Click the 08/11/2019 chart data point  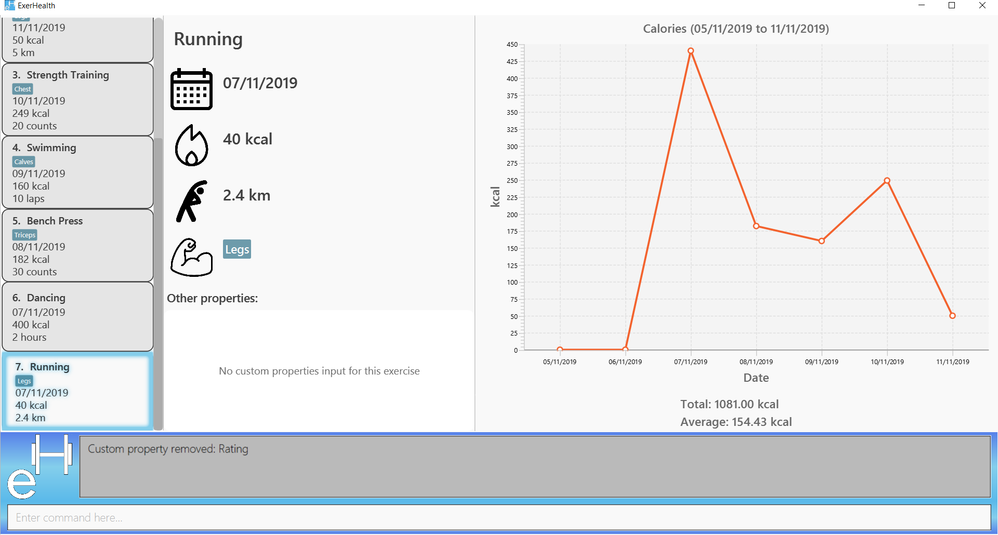pyautogui.click(x=756, y=226)
